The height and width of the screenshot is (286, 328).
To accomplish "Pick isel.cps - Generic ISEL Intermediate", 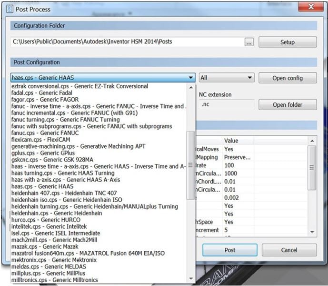I will [99, 233].
